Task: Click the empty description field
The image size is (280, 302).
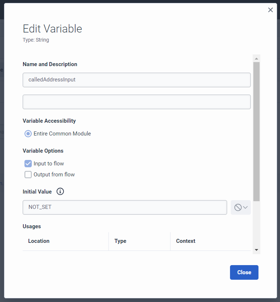Action: coord(137,102)
